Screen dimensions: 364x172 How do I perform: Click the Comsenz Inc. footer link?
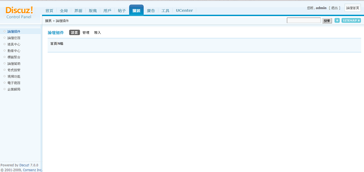[x=32, y=170]
